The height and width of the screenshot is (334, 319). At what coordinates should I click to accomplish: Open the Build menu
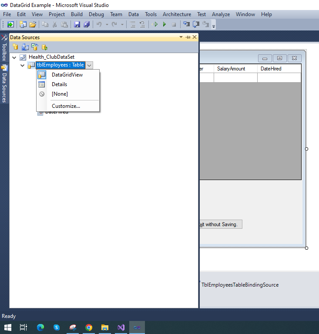pos(77,14)
